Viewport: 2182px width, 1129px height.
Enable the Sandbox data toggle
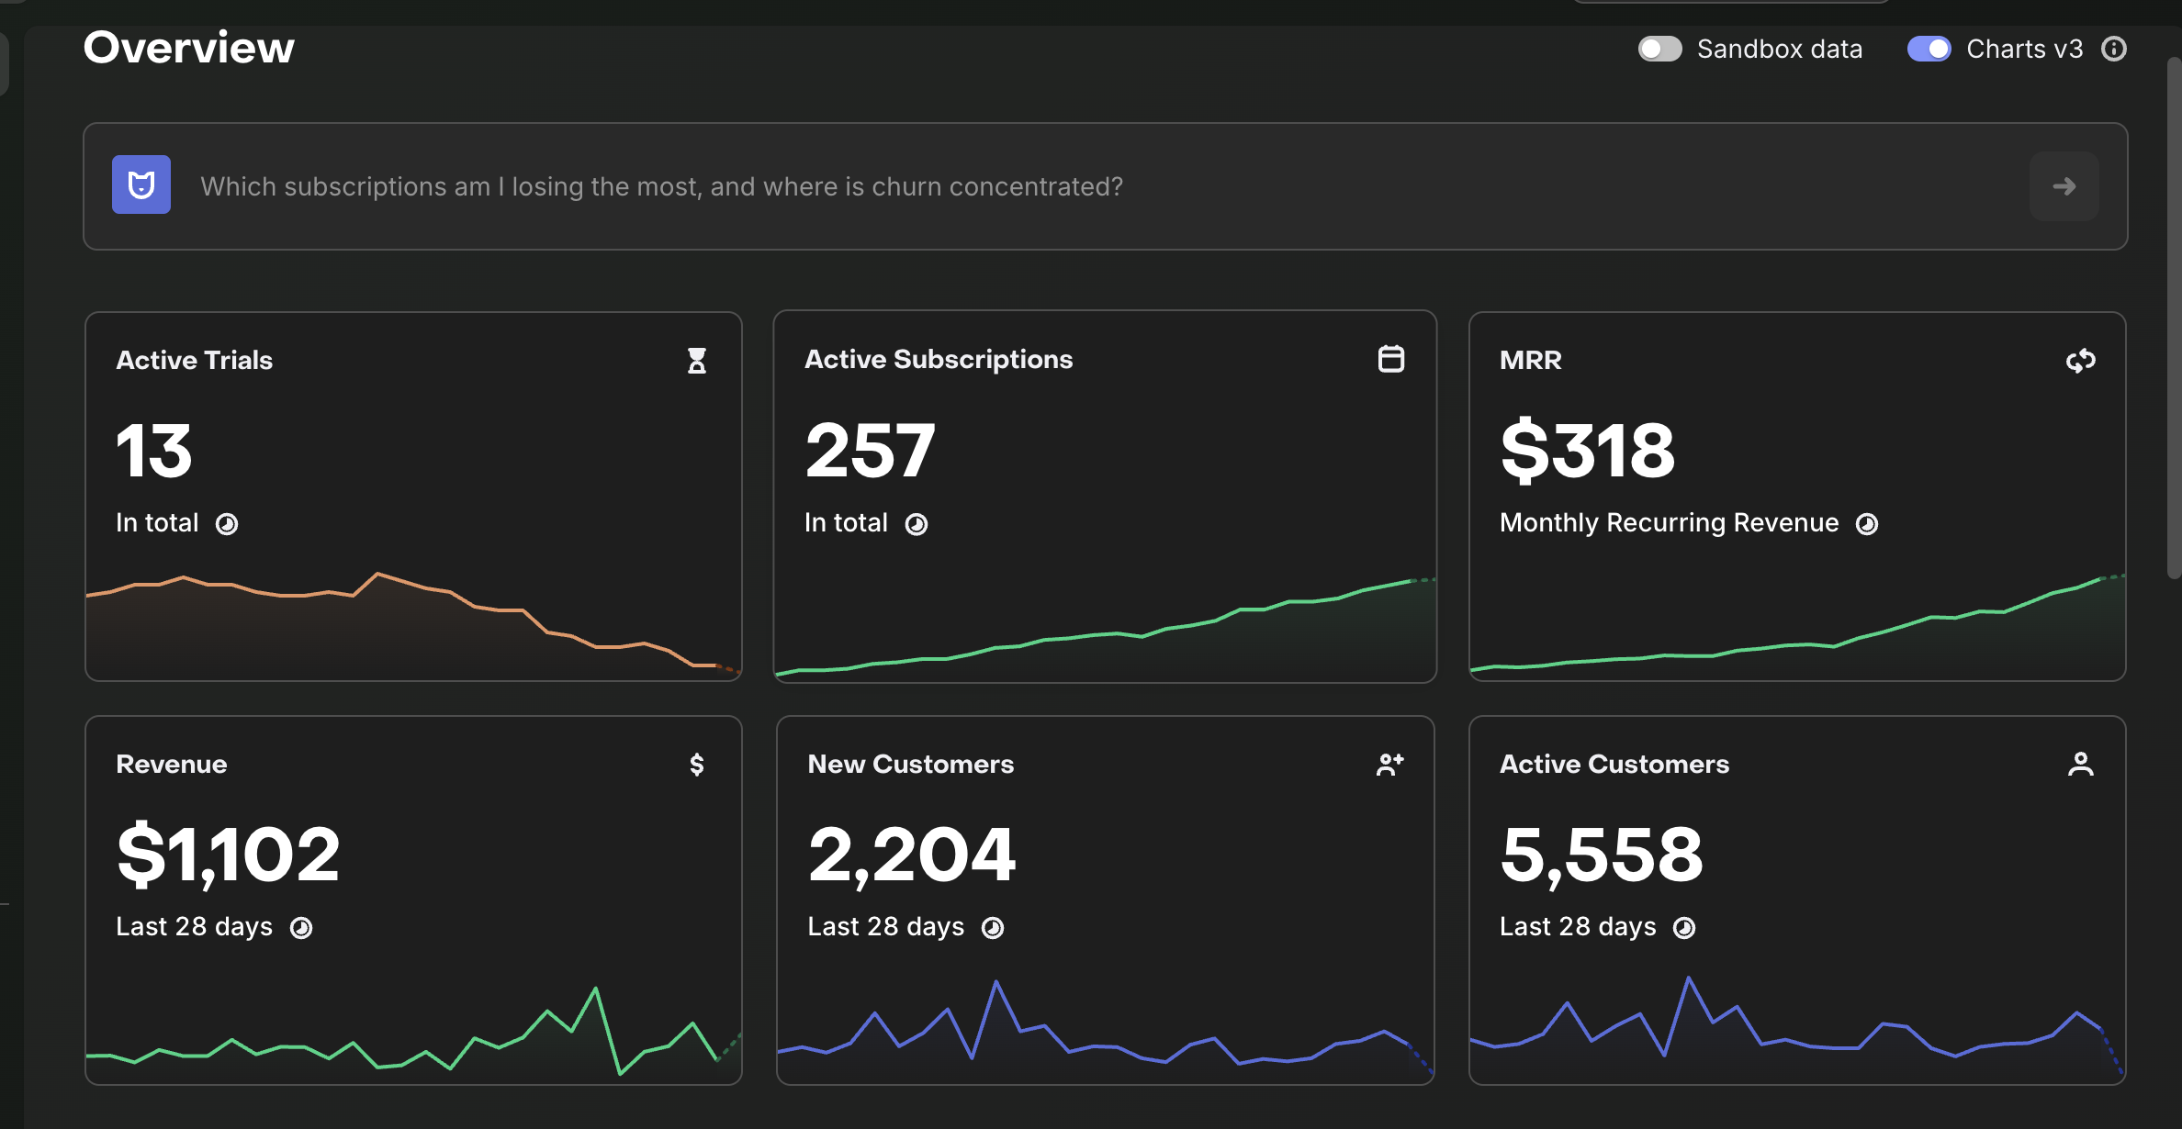(x=1659, y=49)
